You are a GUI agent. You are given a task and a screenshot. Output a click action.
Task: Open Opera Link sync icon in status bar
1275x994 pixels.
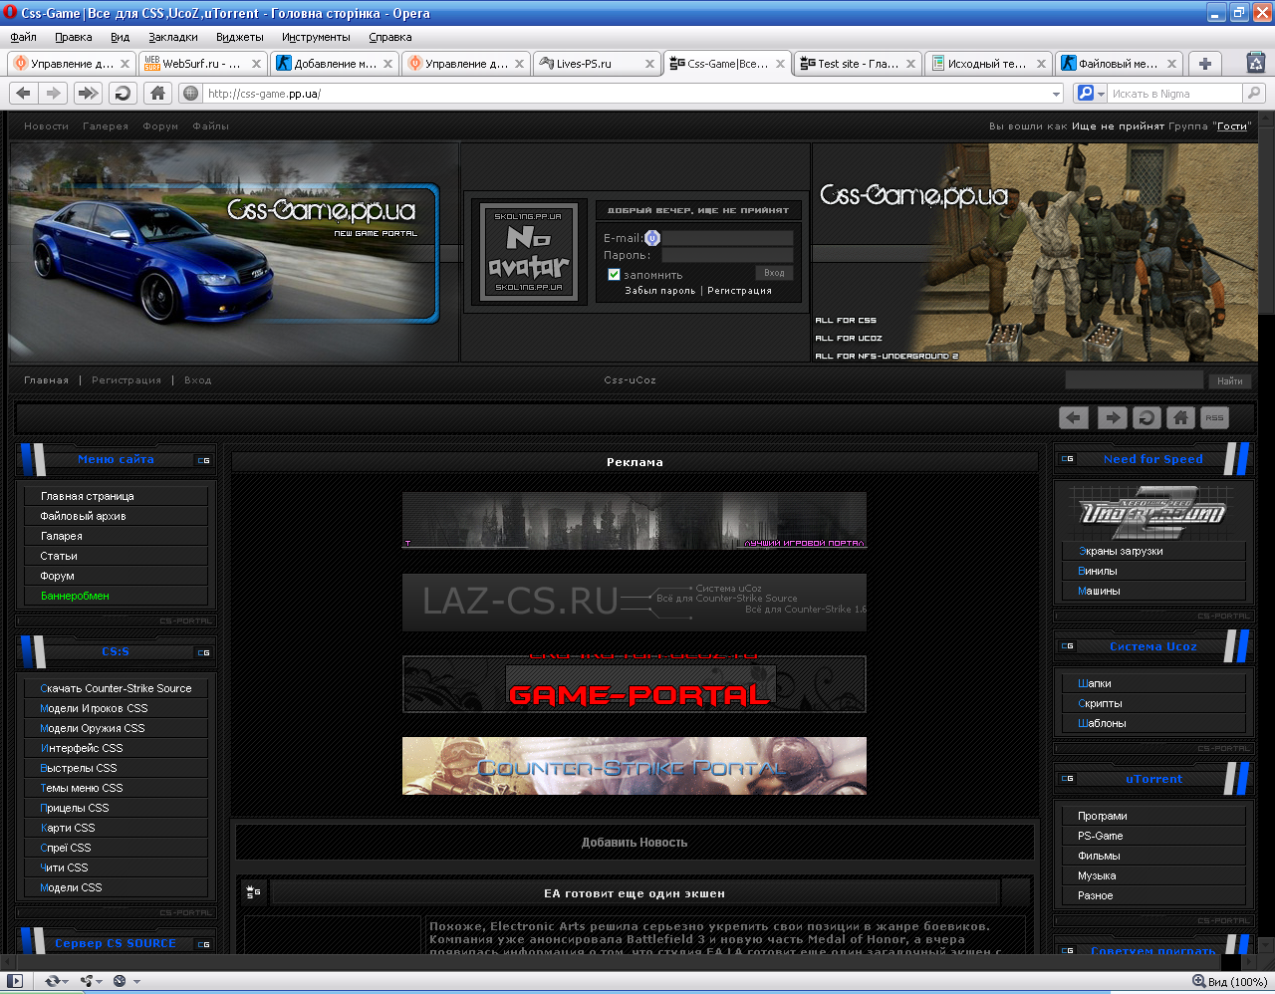pyautogui.click(x=52, y=981)
